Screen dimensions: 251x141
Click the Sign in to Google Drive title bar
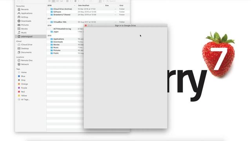pos(125,25)
